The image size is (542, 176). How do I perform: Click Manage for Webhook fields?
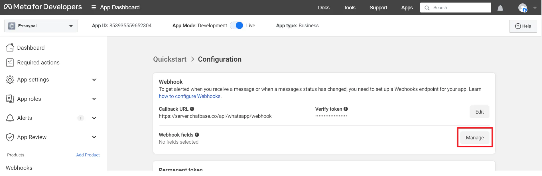[475, 138]
